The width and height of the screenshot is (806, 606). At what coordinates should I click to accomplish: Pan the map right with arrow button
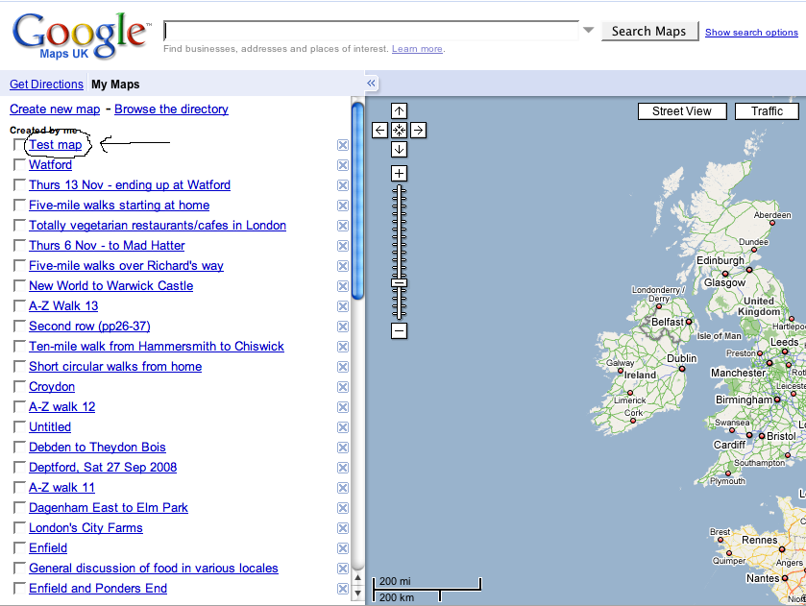419,131
